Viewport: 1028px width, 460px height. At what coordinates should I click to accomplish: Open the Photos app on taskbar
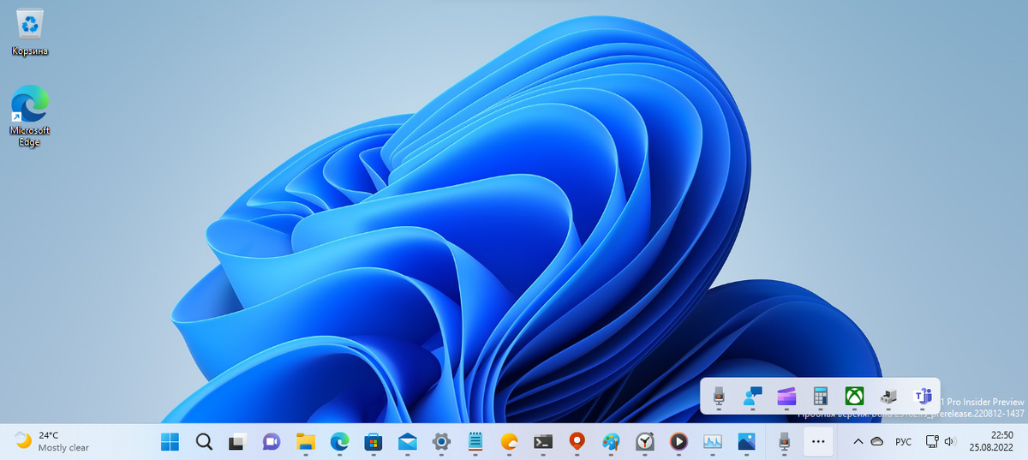coord(746,442)
